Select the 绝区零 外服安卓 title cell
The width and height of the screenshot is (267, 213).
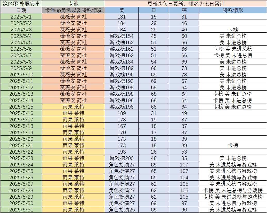tap(21, 4)
